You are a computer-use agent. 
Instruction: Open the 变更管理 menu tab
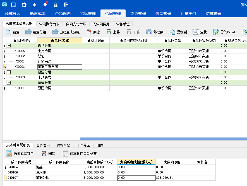tap(138, 14)
